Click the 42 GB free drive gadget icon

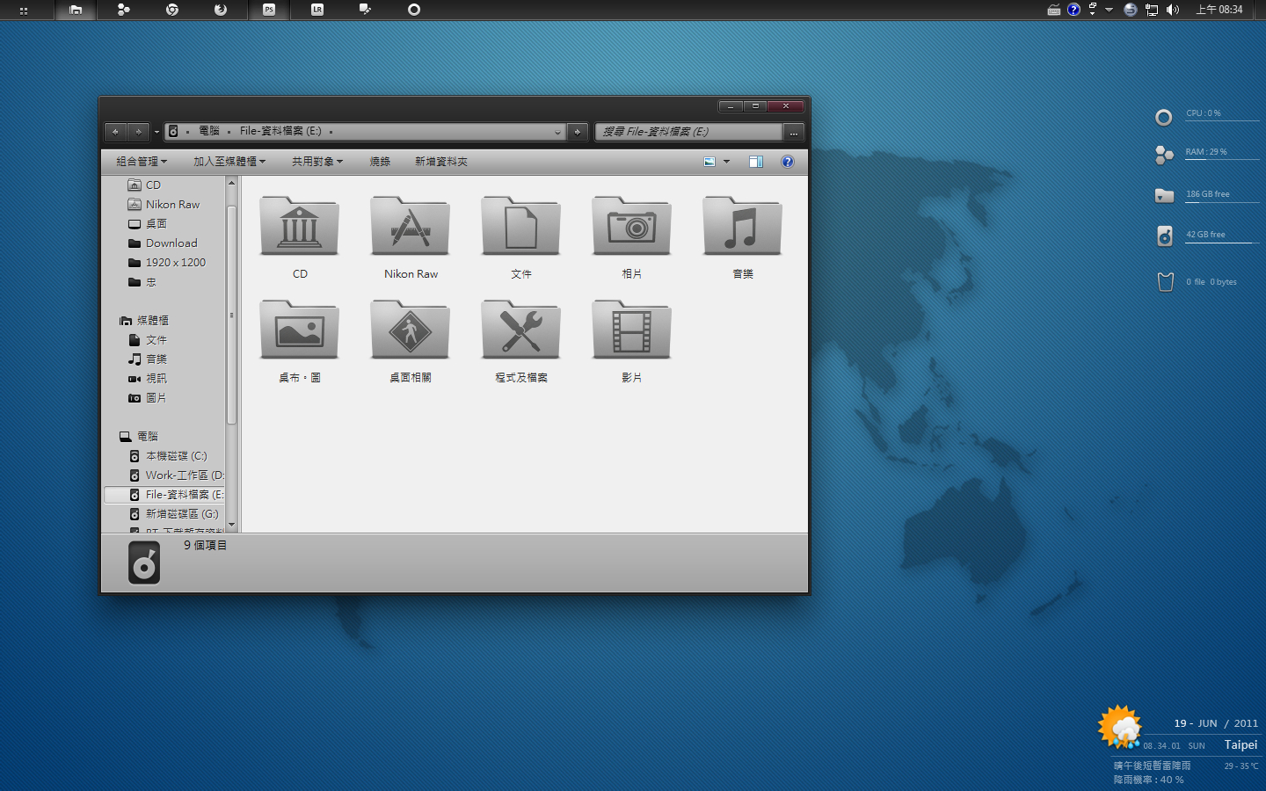1165,236
